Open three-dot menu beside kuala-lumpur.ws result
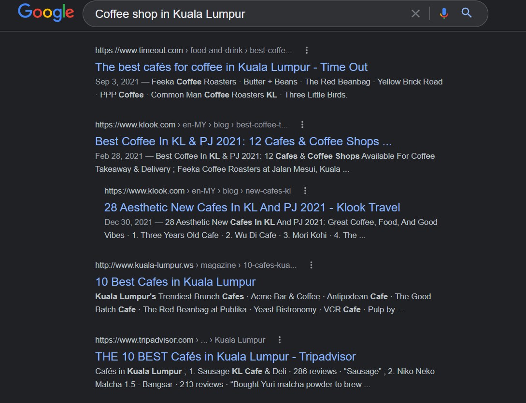Screen dimensions: 526x403 tap(312, 265)
